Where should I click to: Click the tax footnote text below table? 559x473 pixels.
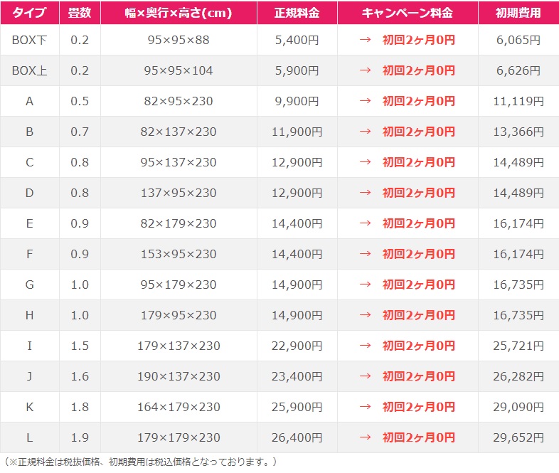(141, 462)
